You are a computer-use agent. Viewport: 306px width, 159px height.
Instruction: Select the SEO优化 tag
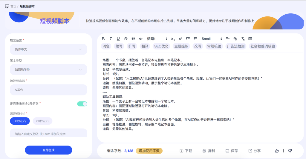(161, 46)
